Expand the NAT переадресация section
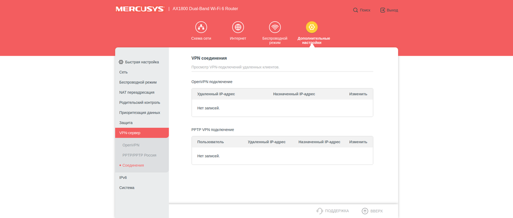The width and height of the screenshot is (513, 218). coord(137,92)
